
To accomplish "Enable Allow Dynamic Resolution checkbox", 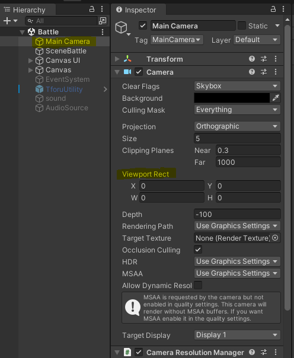I will [x=198, y=285].
